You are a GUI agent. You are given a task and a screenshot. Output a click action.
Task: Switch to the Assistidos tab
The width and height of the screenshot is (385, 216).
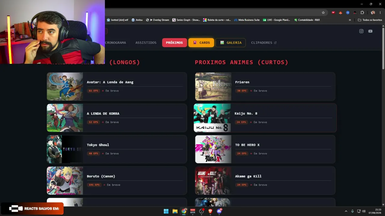click(146, 43)
